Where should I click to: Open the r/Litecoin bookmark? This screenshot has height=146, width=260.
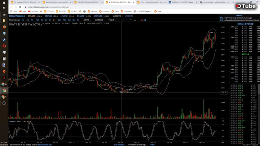104,11
